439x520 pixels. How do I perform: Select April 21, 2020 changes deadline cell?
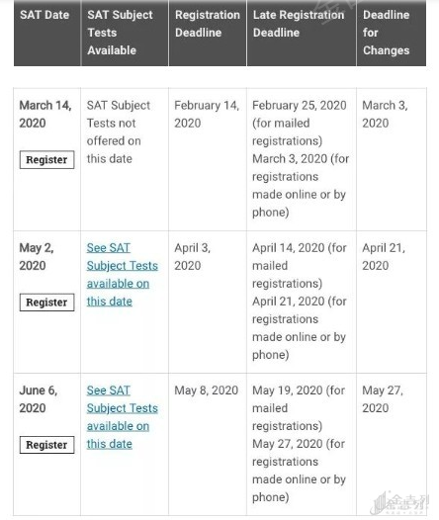(x=384, y=257)
